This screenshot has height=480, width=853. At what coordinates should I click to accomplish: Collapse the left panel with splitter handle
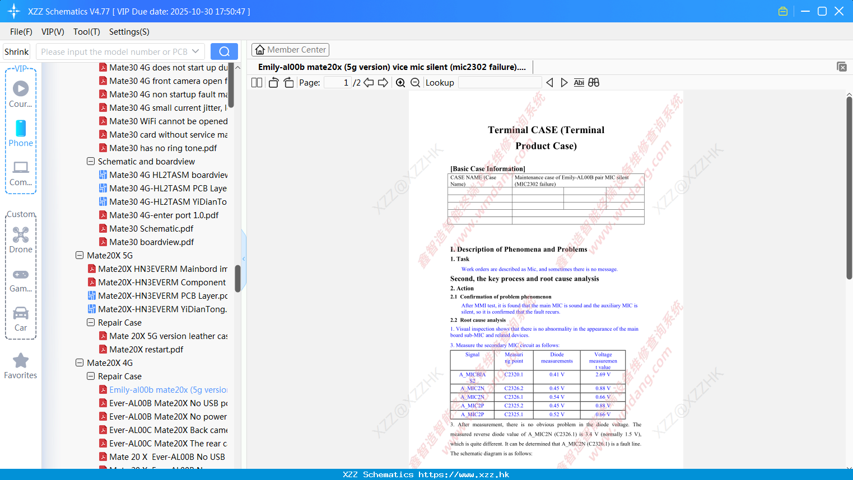[x=244, y=258]
